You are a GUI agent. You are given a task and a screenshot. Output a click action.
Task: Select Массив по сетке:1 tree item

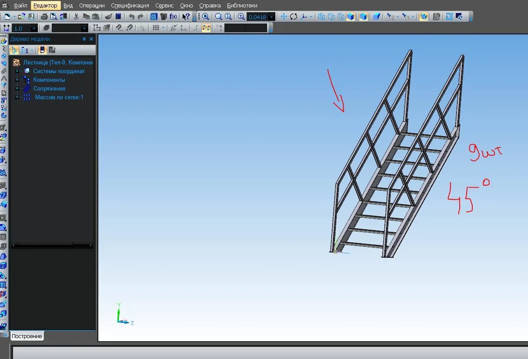click(x=59, y=97)
